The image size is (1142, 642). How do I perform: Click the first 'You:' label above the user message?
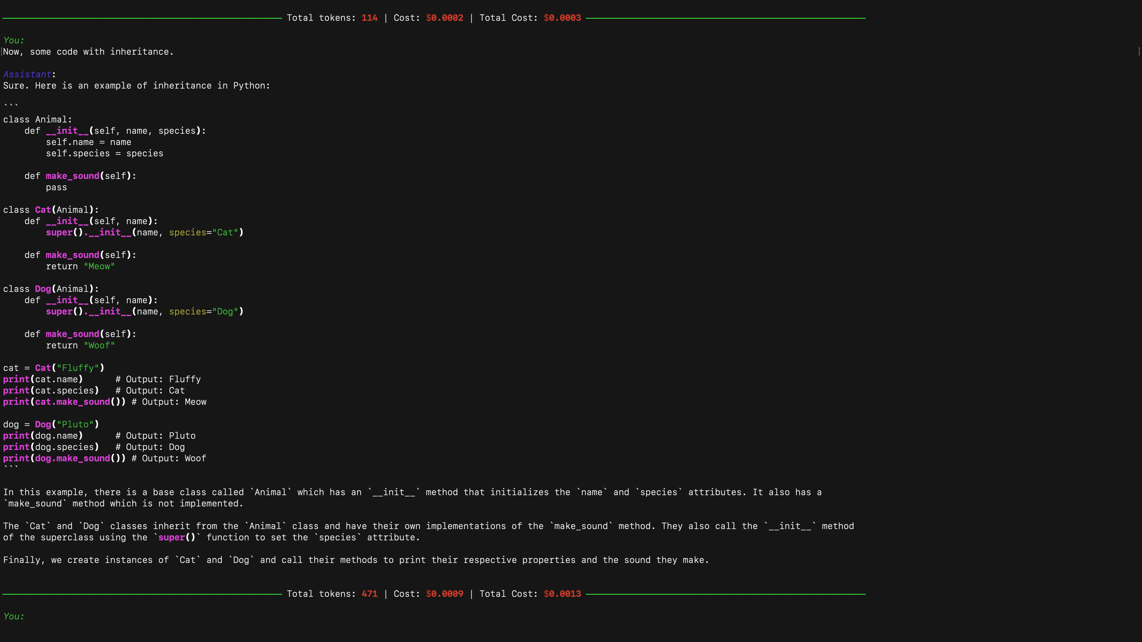coord(14,40)
